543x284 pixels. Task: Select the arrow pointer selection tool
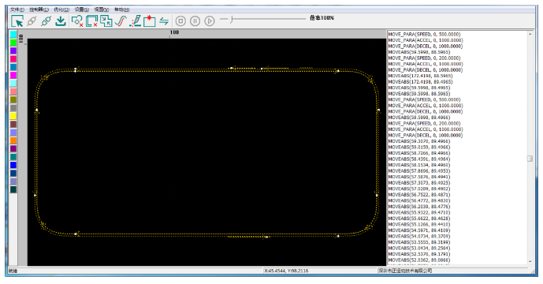point(17,21)
